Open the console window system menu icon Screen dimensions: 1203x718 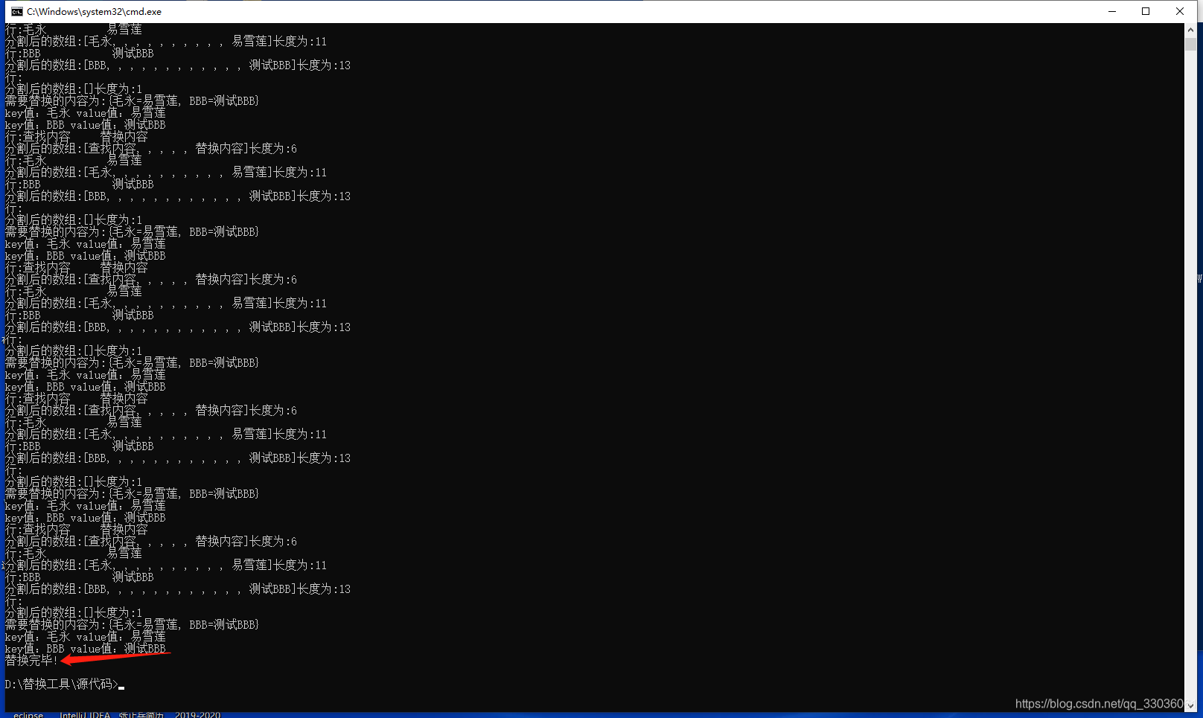tap(16, 11)
